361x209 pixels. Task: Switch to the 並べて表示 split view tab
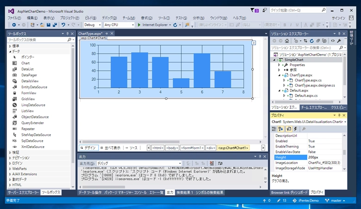coord(111,148)
